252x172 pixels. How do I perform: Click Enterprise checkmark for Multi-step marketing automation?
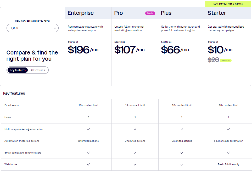click(x=88, y=129)
